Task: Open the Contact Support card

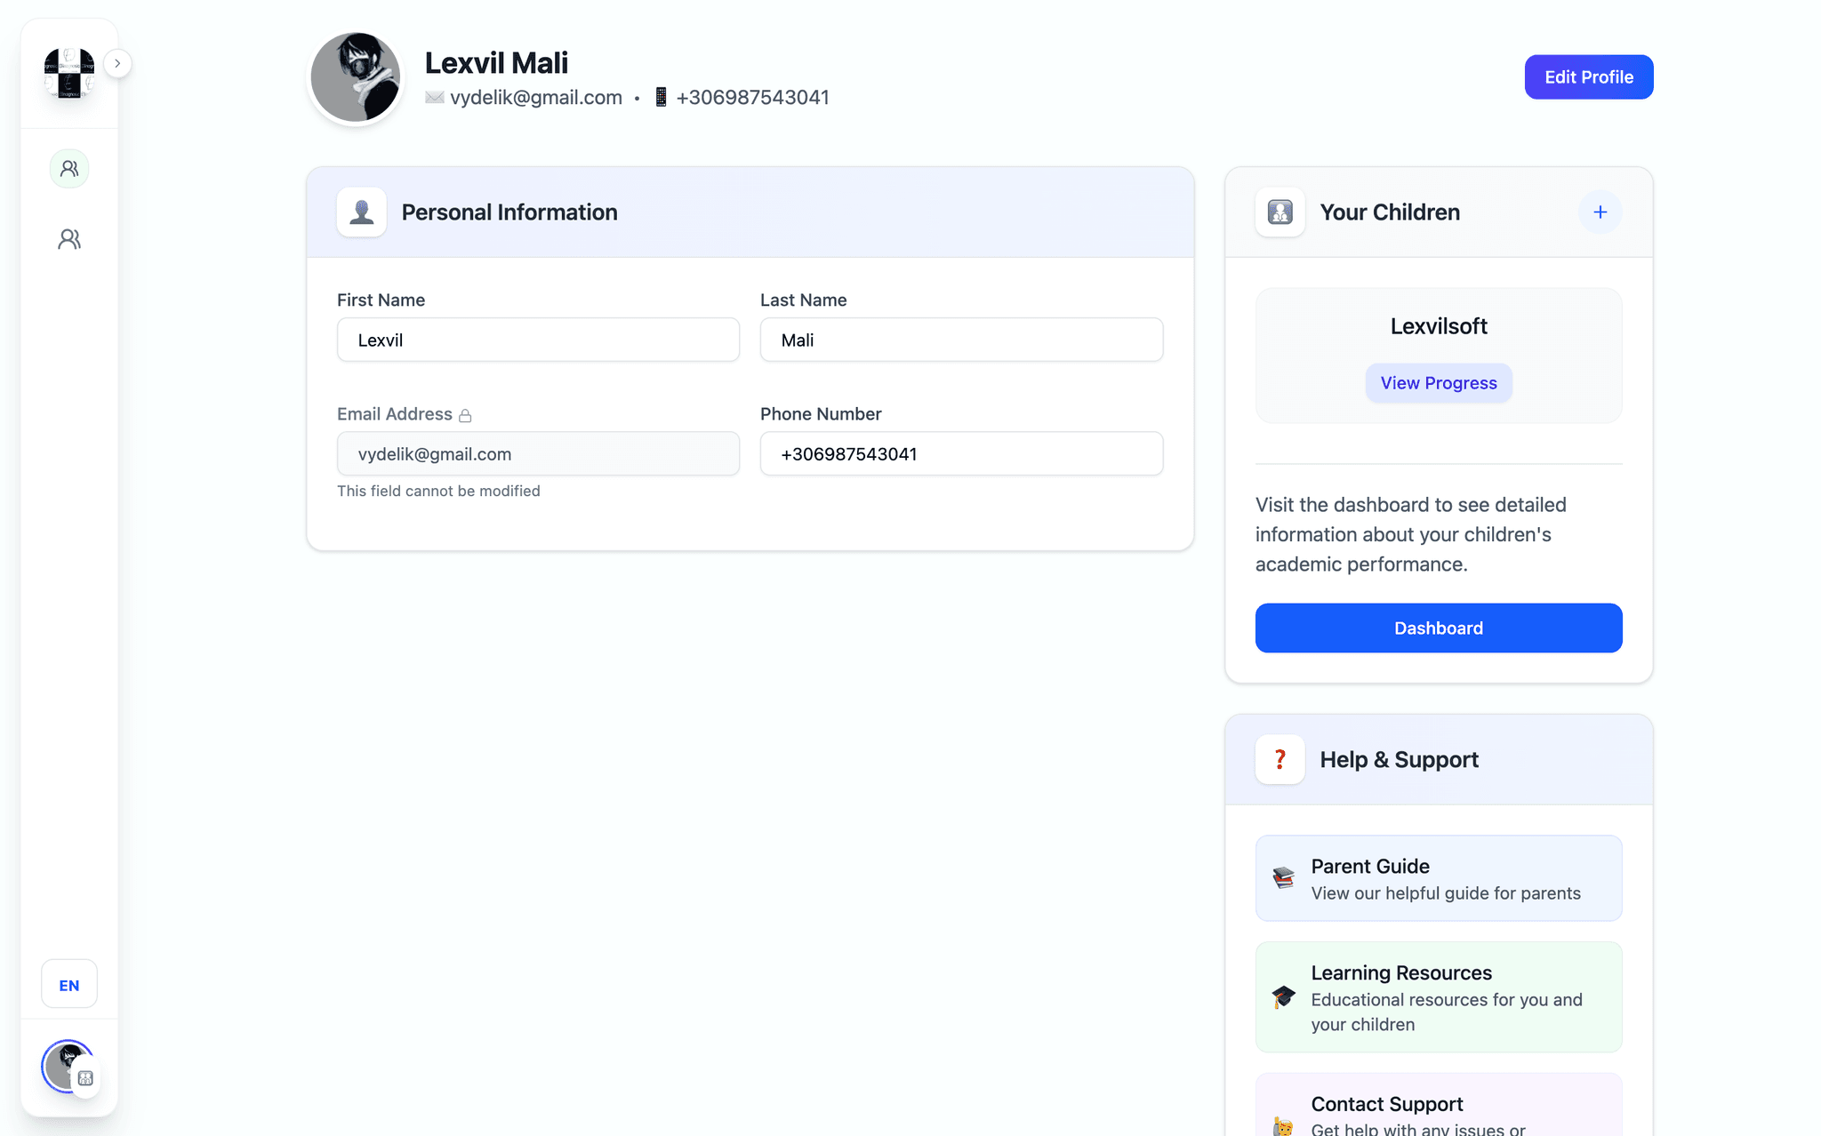Action: (x=1439, y=1105)
